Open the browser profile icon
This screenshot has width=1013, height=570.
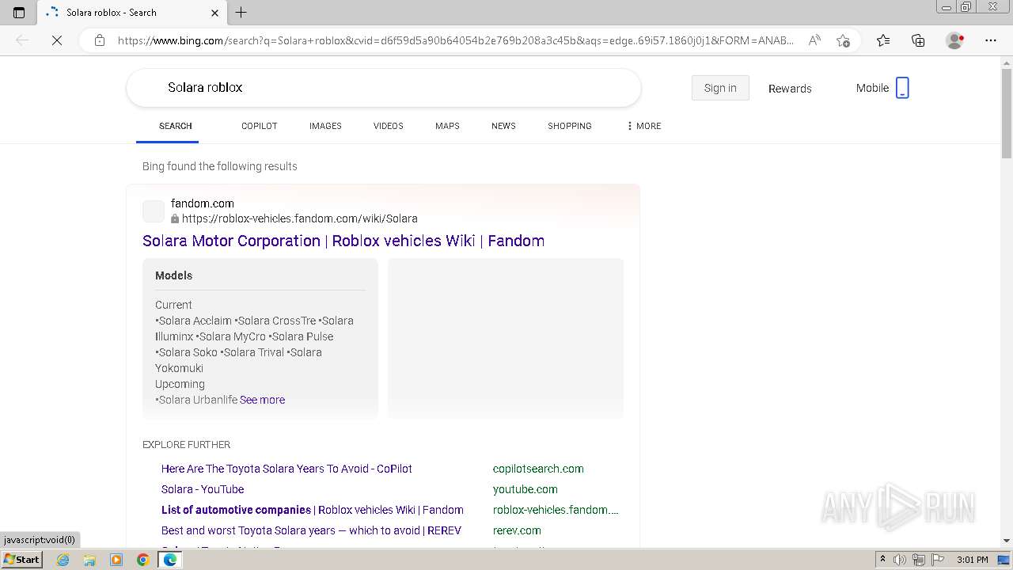[x=955, y=40]
